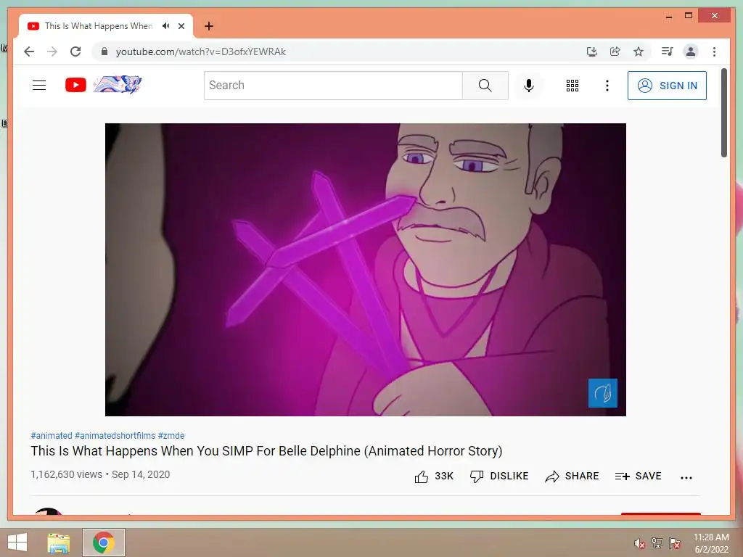Mute the tab using the speaker icon
This screenshot has height=557, width=743.
[x=165, y=26]
